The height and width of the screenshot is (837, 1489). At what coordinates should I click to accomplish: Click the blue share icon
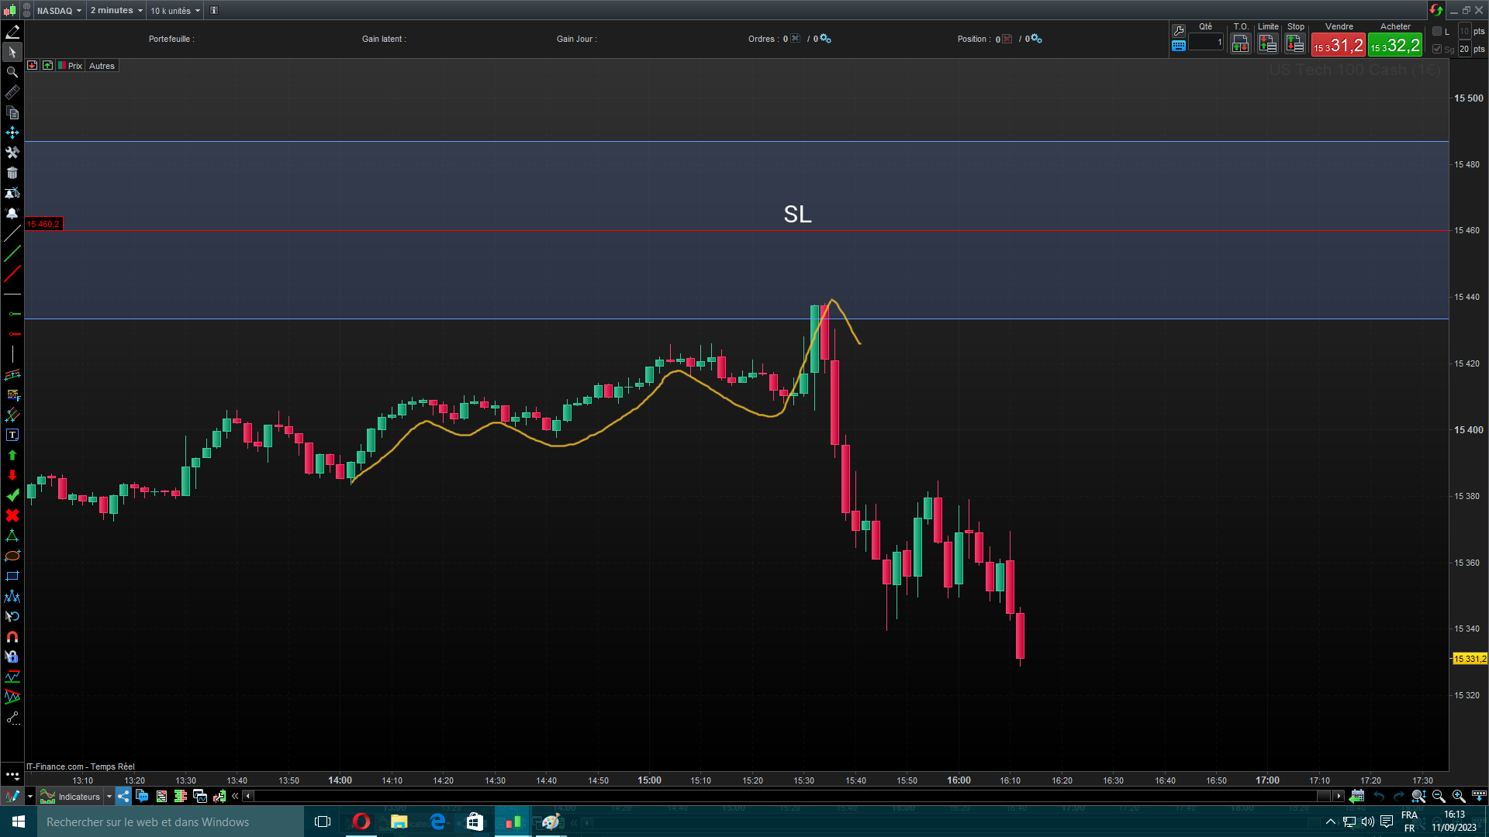[x=124, y=796]
